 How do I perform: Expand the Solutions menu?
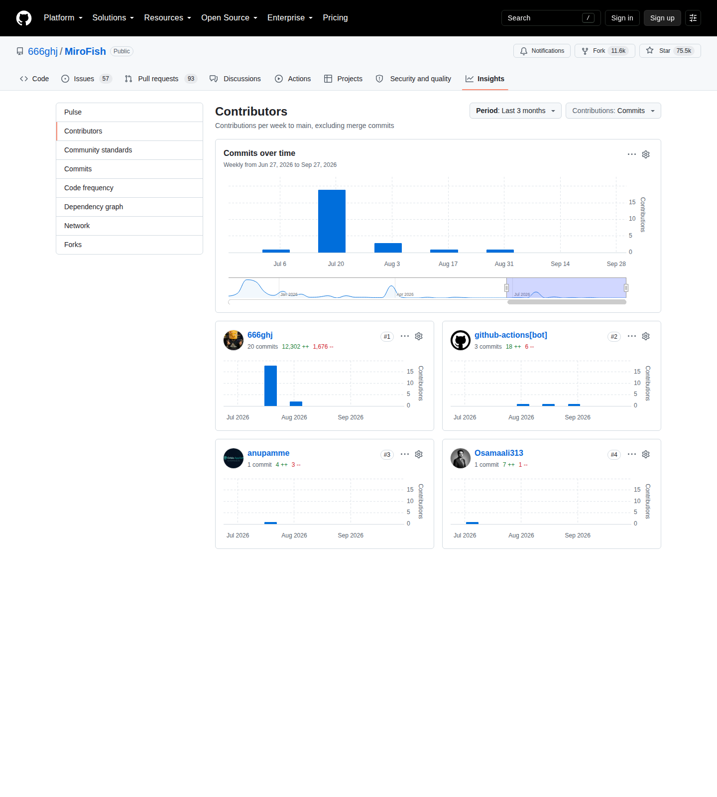coord(113,18)
